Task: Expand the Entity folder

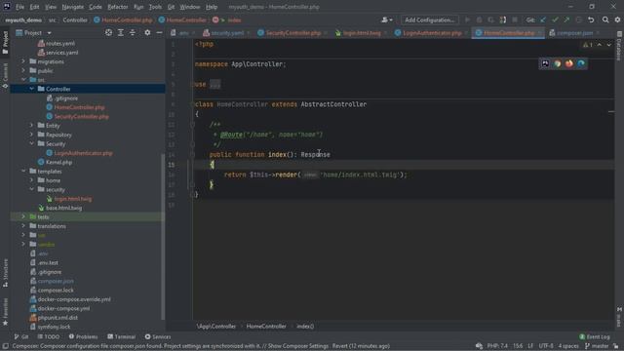Action: click(32, 126)
